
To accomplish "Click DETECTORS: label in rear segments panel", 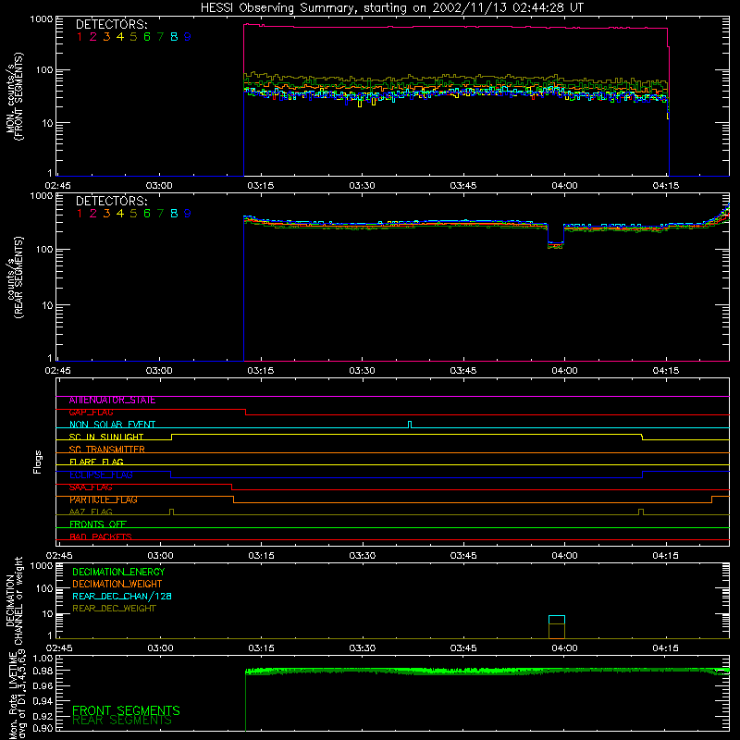I will pos(111,201).
